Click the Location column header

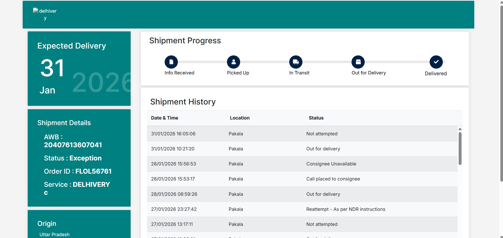click(x=240, y=118)
